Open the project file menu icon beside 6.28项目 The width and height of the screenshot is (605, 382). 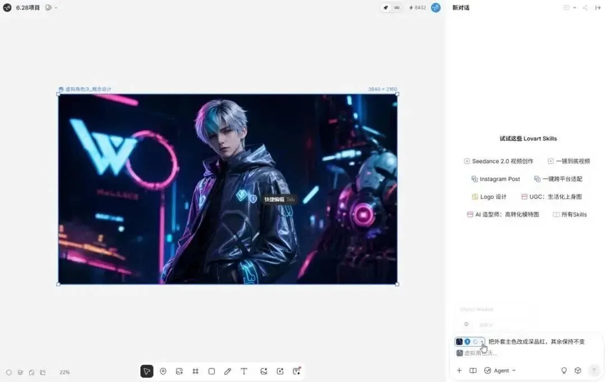coord(49,7)
